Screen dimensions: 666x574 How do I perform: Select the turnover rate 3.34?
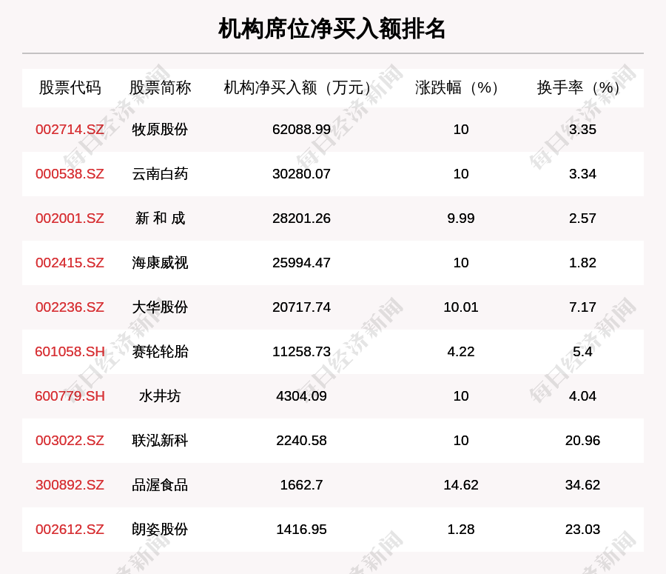pyautogui.click(x=583, y=174)
